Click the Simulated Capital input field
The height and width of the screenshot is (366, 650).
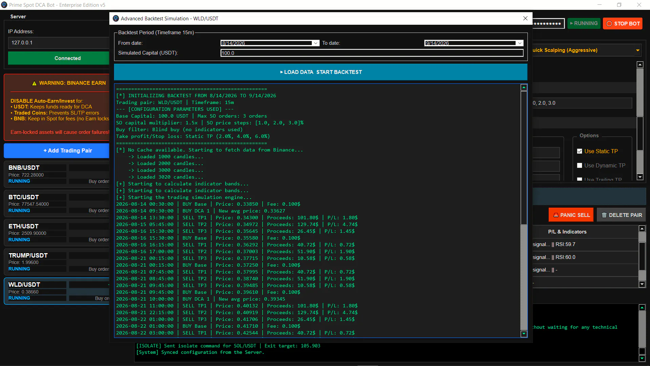click(372, 53)
